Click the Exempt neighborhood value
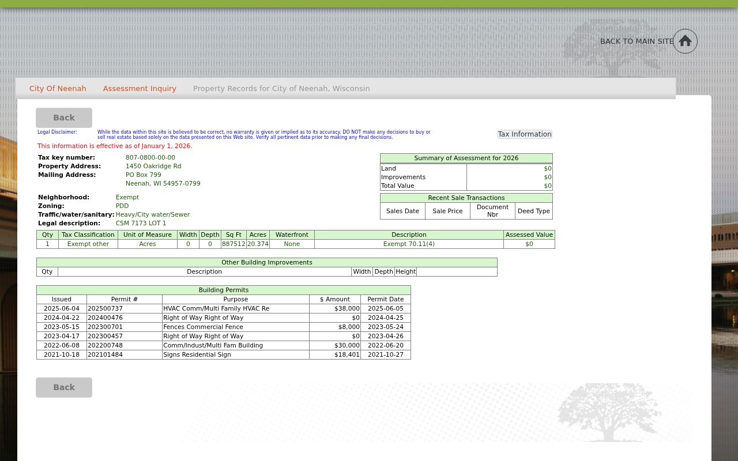Viewport: 738px width, 461px height. (x=127, y=197)
